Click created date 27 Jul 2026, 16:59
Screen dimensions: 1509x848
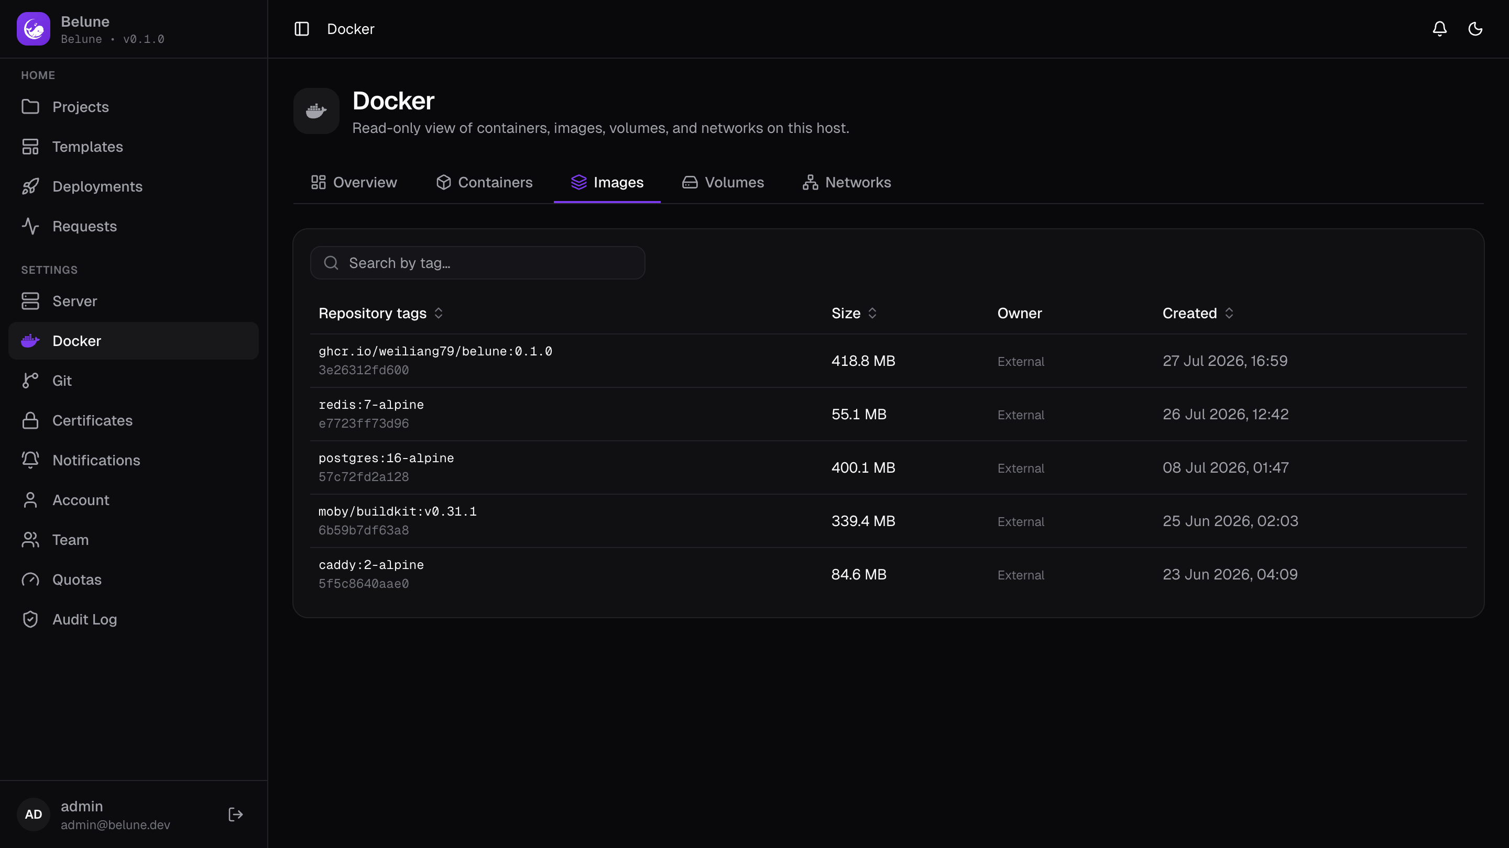coord(1225,361)
